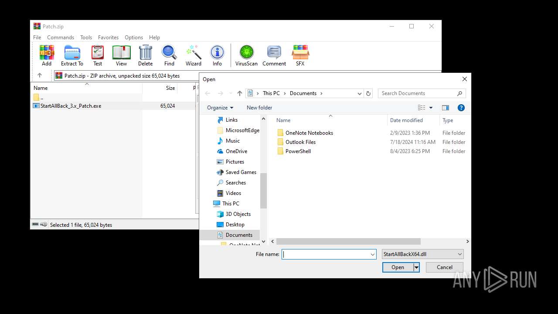Open the Options menu

tap(134, 38)
